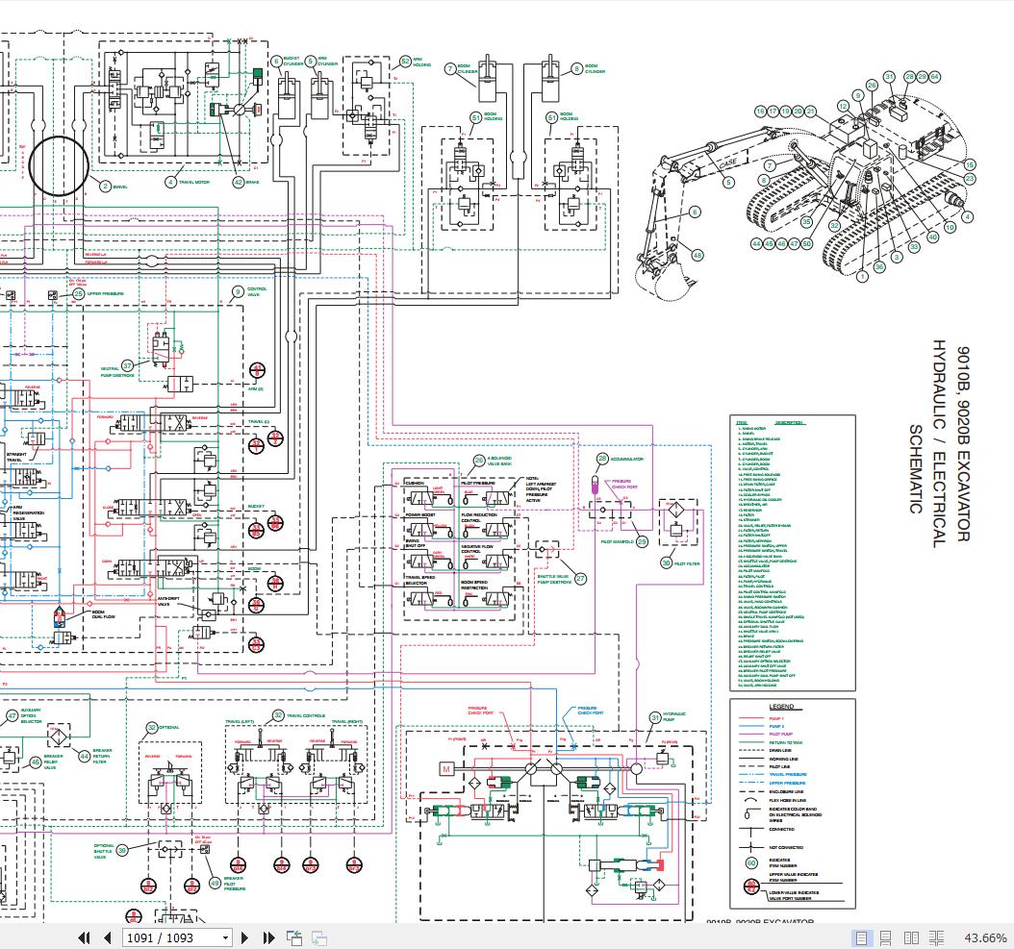Click the CASE logo on the excavator arm
Viewport: 1014px width, 949px height.
pos(727,163)
